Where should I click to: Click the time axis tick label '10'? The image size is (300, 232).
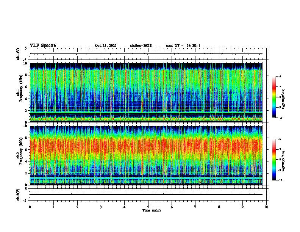pyautogui.click(x=266, y=207)
